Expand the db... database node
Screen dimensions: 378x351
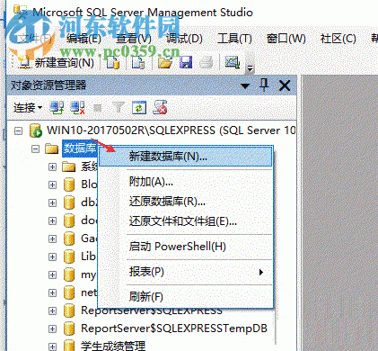click(52, 202)
